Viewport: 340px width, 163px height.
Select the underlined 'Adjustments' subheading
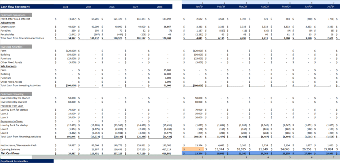[8, 23]
